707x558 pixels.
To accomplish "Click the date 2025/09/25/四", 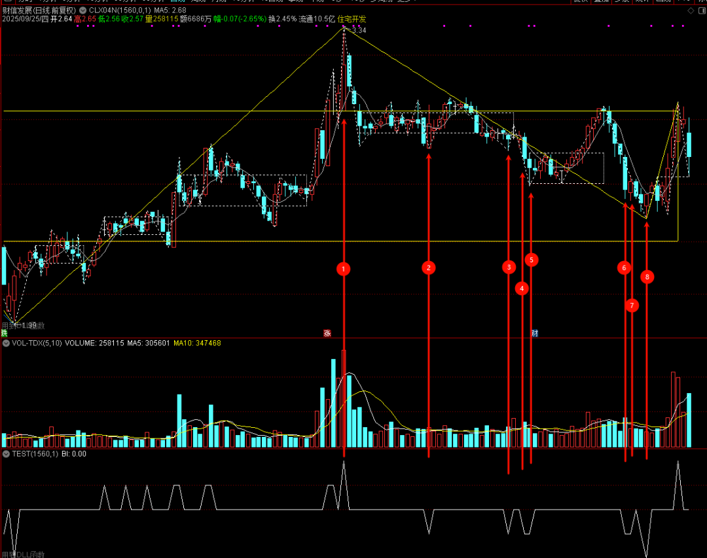I will click(x=26, y=19).
